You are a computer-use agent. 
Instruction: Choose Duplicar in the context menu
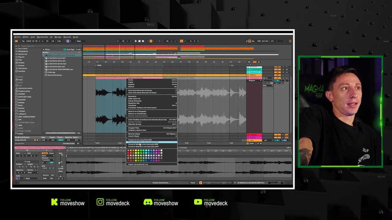click(152, 84)
